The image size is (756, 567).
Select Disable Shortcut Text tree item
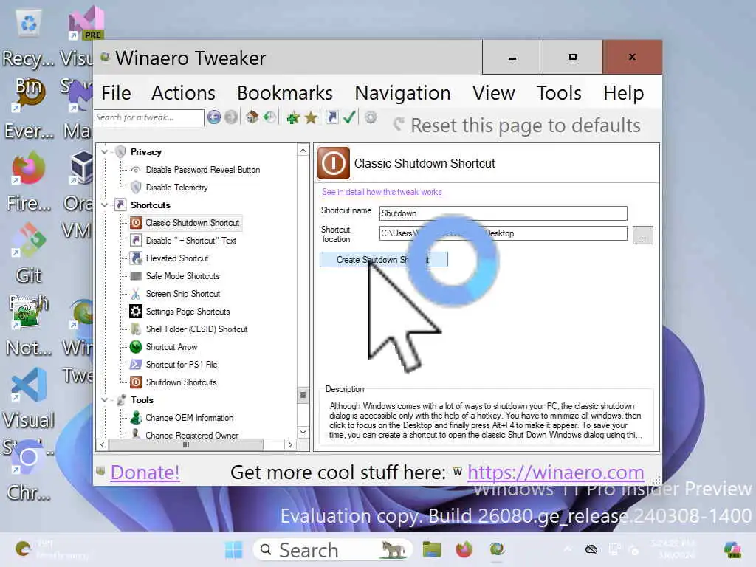click(x=190, y=241)
